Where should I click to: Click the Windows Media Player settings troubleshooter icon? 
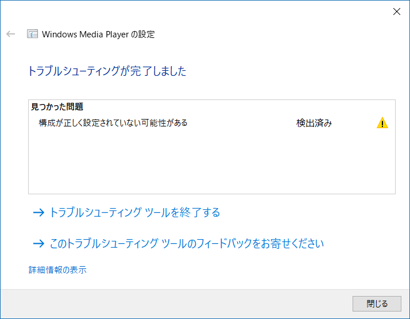(32, 34)
